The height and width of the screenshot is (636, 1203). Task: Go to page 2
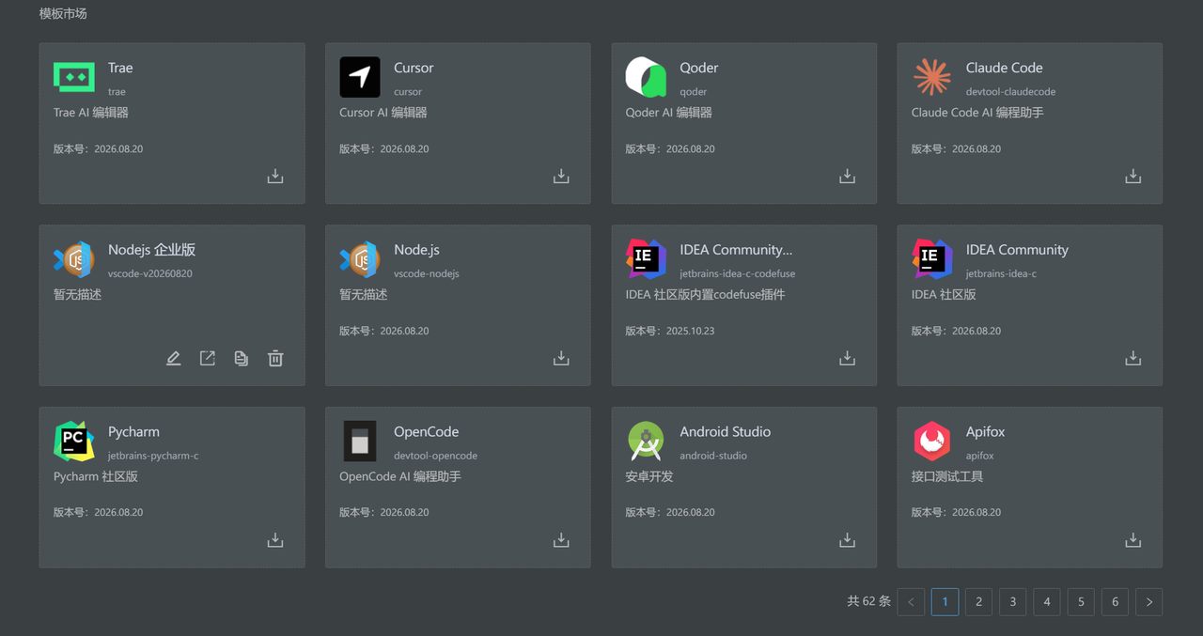point(978,602)
